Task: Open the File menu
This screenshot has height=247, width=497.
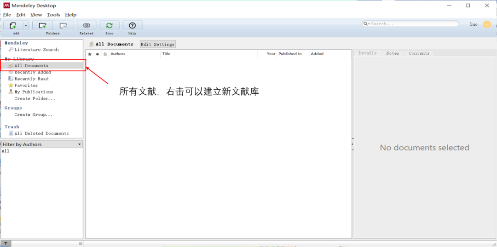Action: pyautogui.click(x=7, y=15)
